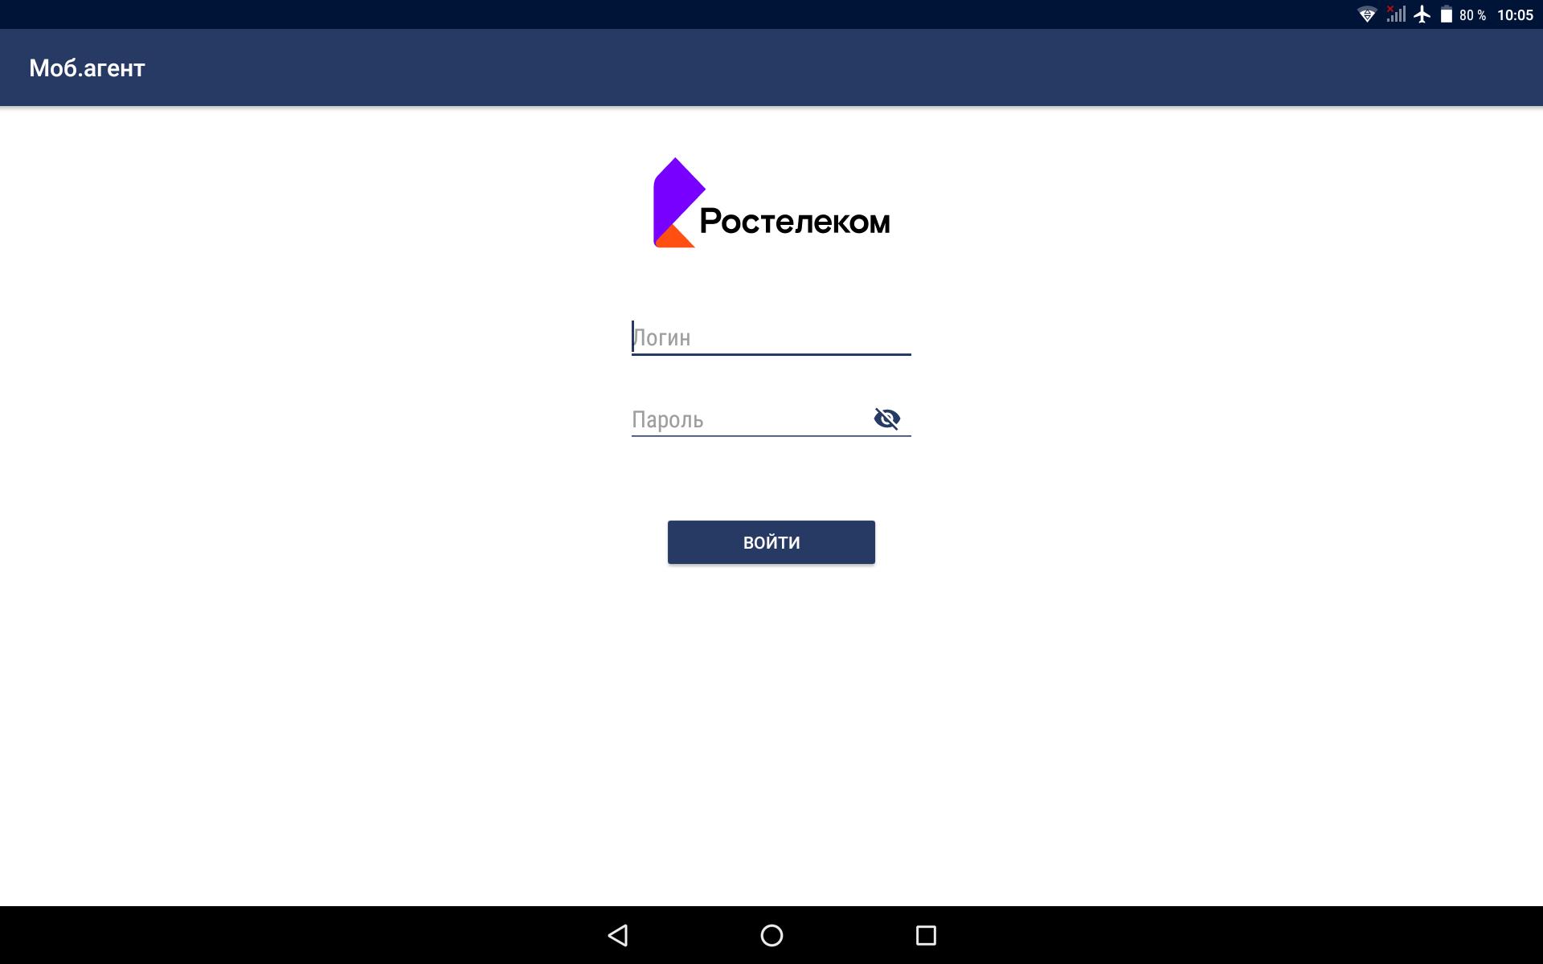Tap the battery status icon
This screenshot has height=964, width=1543.
click(1446, 14)
